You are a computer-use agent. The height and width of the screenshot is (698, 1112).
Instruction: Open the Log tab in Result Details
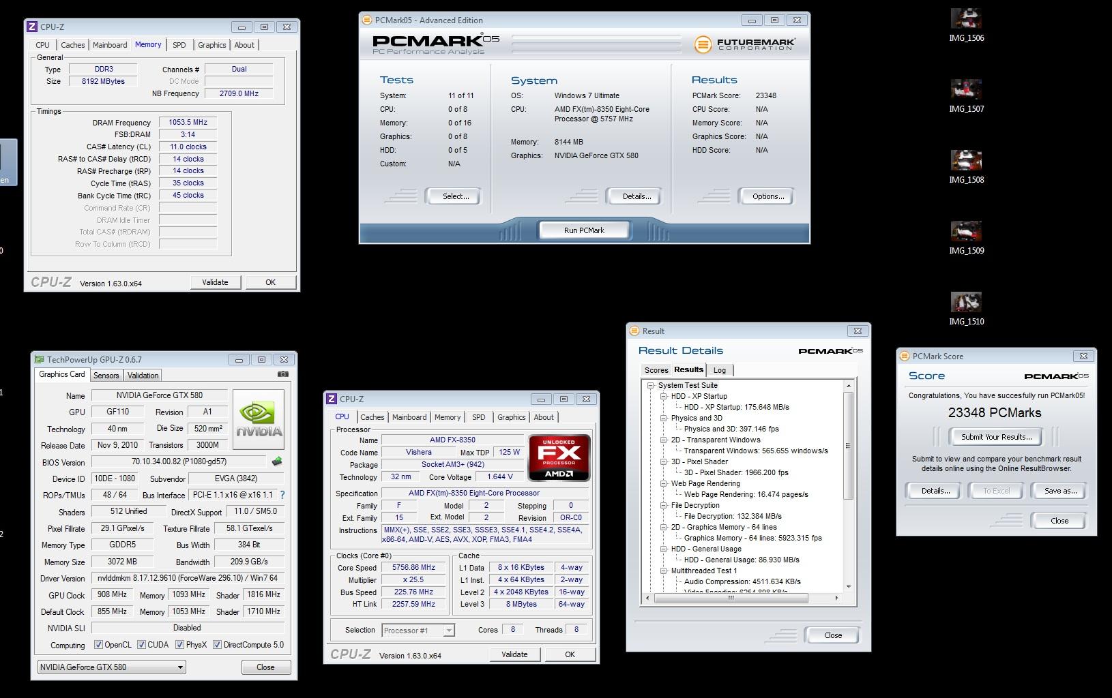[720, 370]
